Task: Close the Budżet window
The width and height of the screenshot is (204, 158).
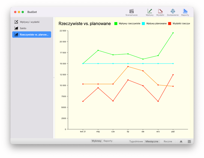Action: coord(15,12)
